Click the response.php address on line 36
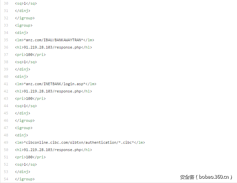The image size is (237, 183). pos(53,47)
